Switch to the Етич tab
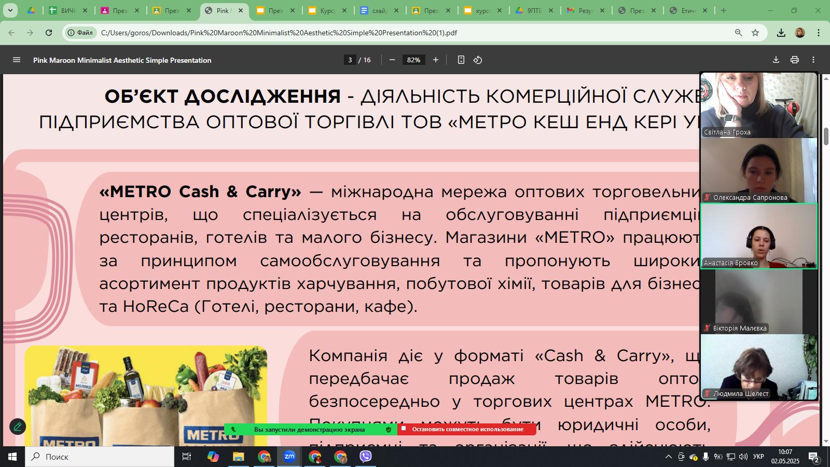This screenshot has width=830, height=467. click(689, 10)
